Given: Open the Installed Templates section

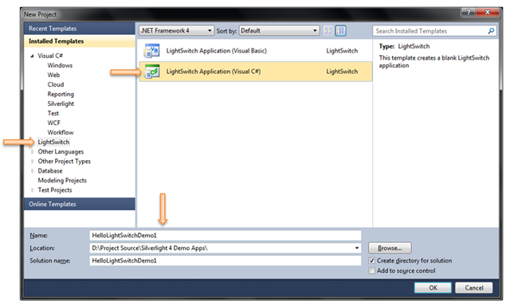Looking at the screenshot, I should pos(80,41).
